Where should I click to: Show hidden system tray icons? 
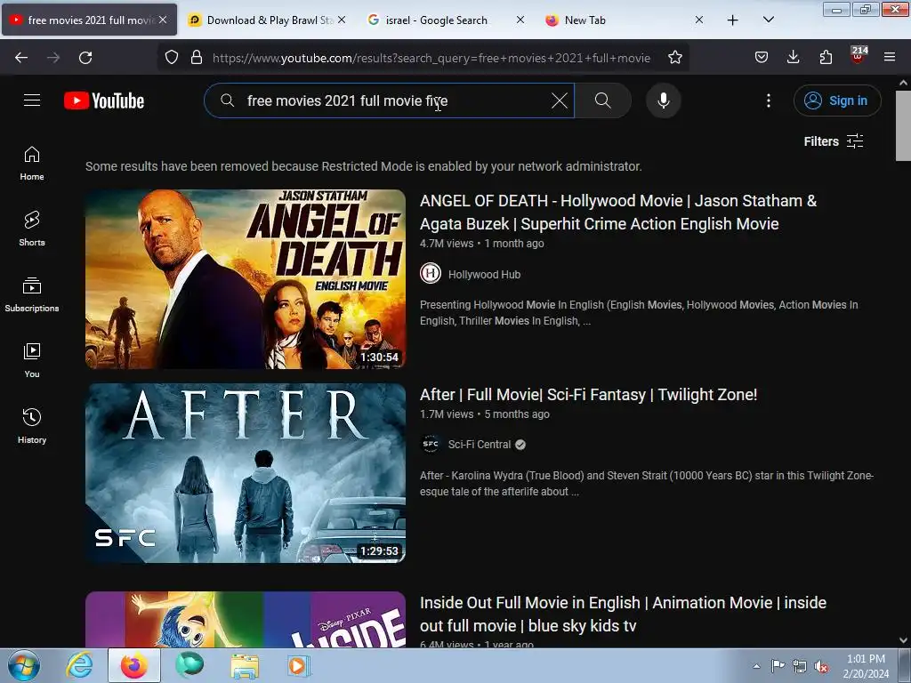756,666
